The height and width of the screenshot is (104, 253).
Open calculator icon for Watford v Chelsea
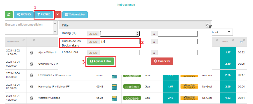pyautogui.click(x=114, y=98)
